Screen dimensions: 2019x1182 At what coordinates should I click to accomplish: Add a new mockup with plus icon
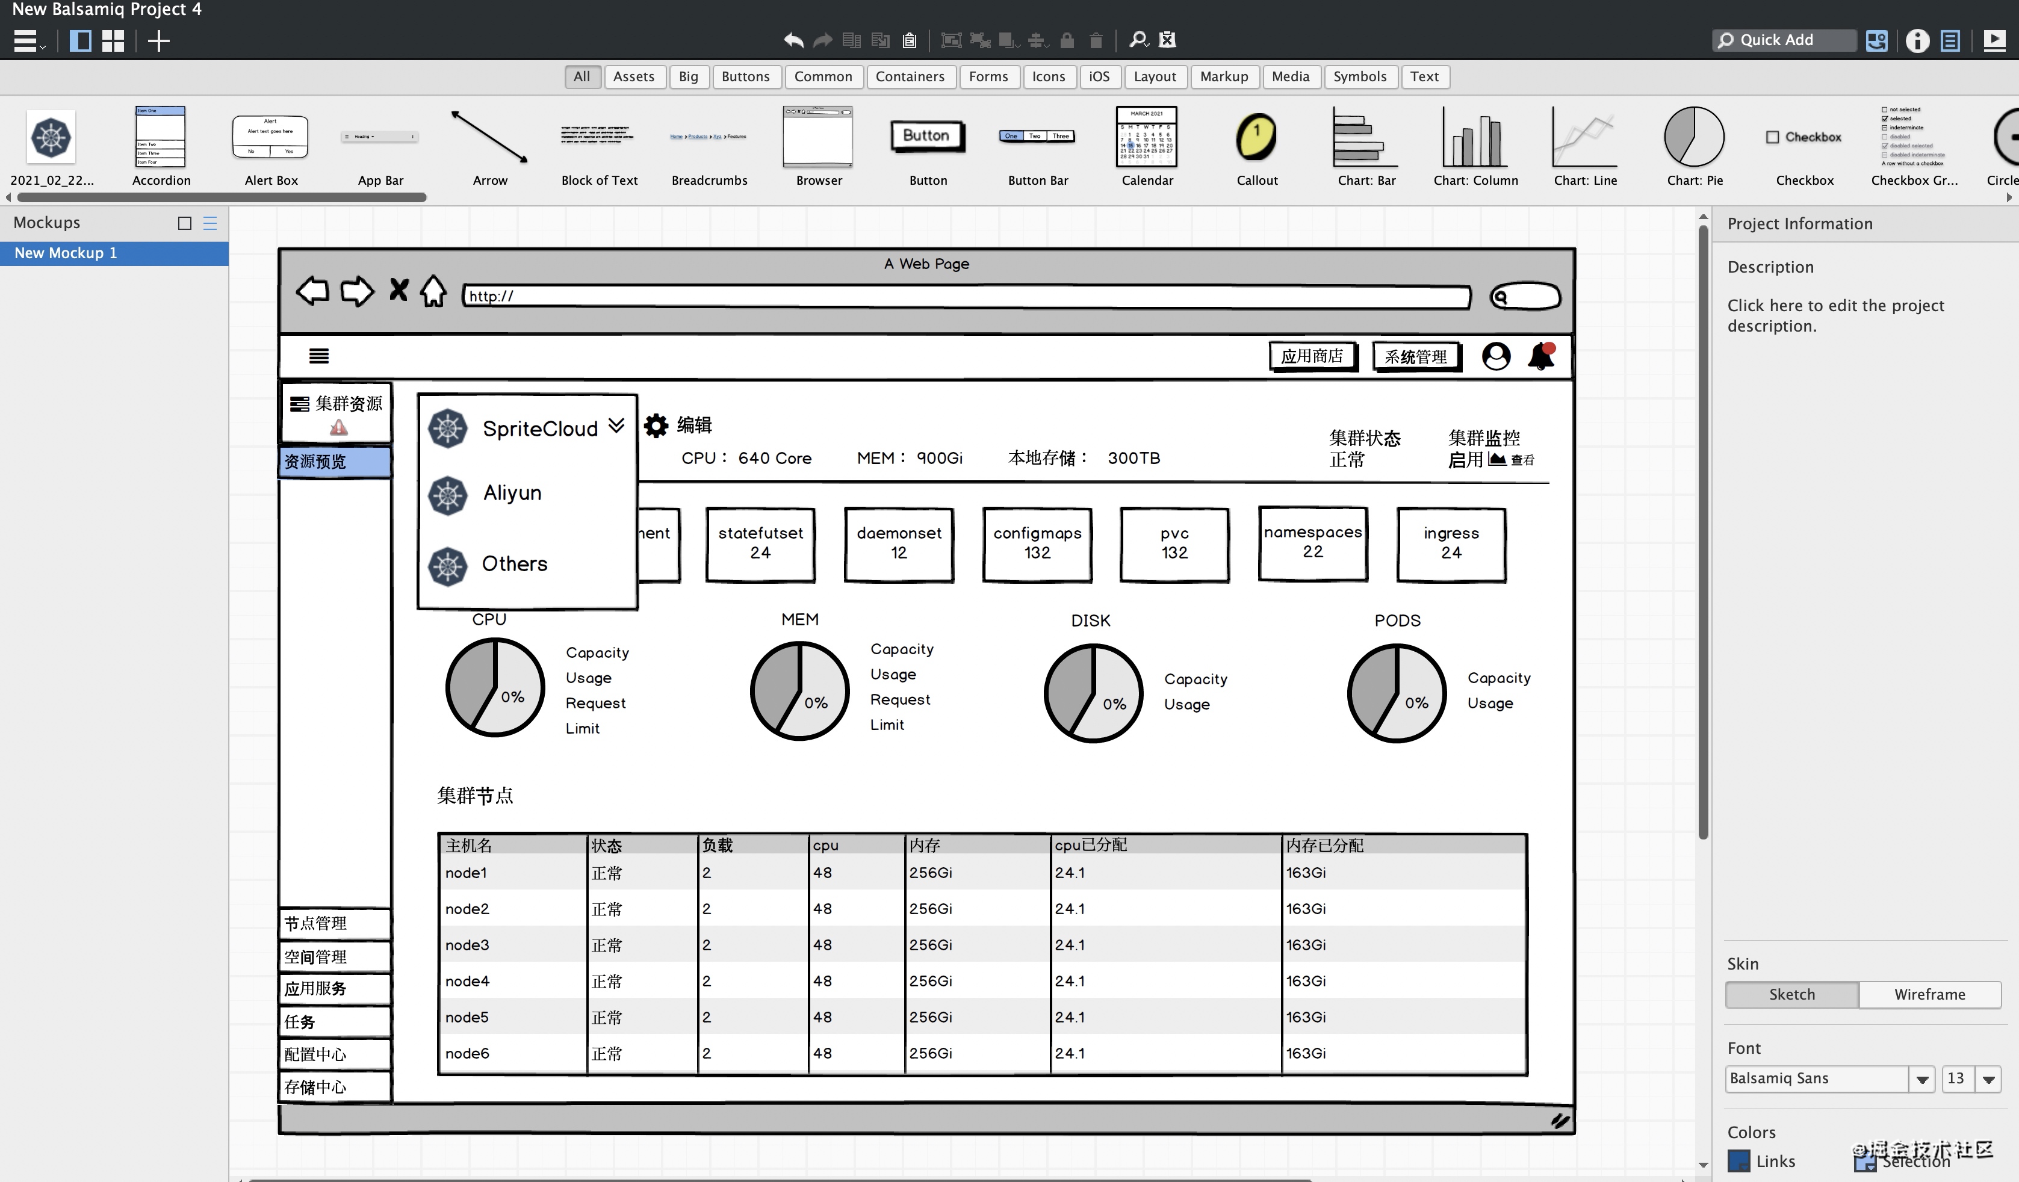[x=159, y=41]
